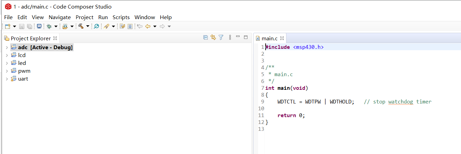Click the ' * main.c' comment line

tap(281, 74)
